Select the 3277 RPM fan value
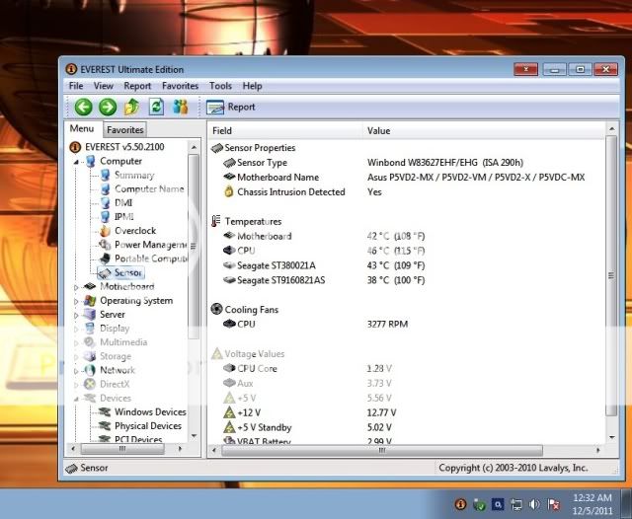This screenshot has width=632, height=519. click(387, 324)
